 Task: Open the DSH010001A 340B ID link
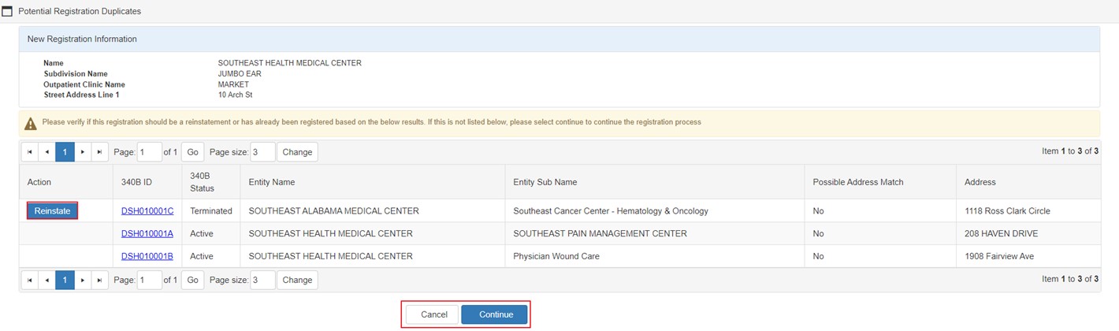click(x=147, y=234)
